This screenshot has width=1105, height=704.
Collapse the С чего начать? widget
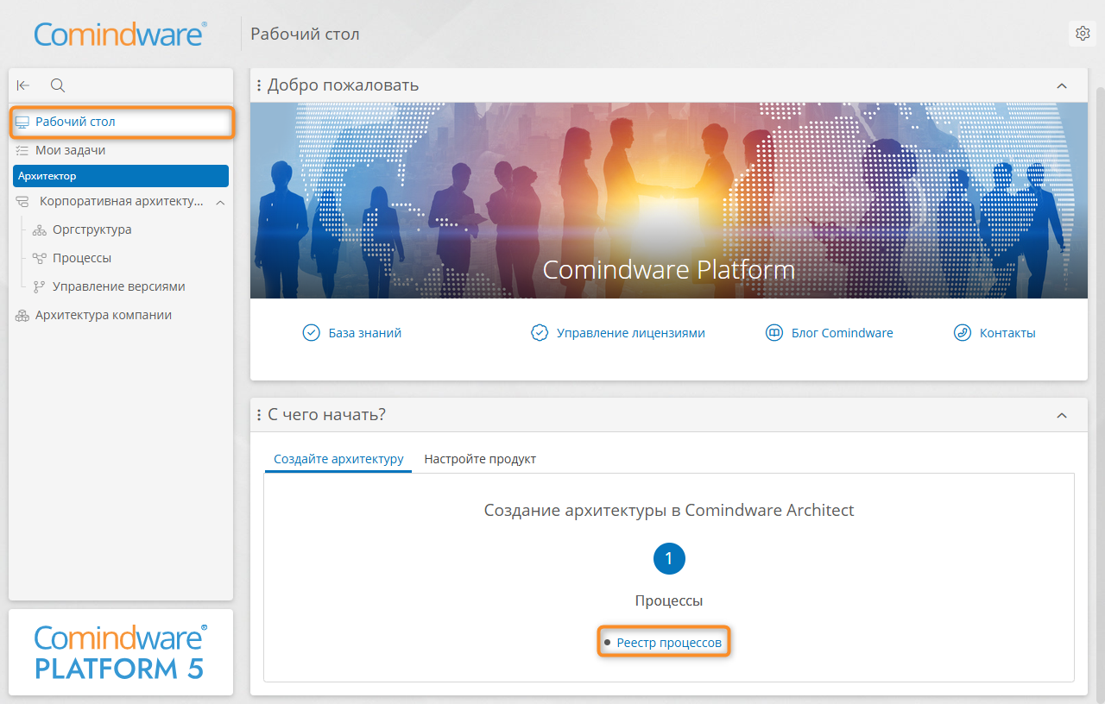click(x=1062, y=415)
